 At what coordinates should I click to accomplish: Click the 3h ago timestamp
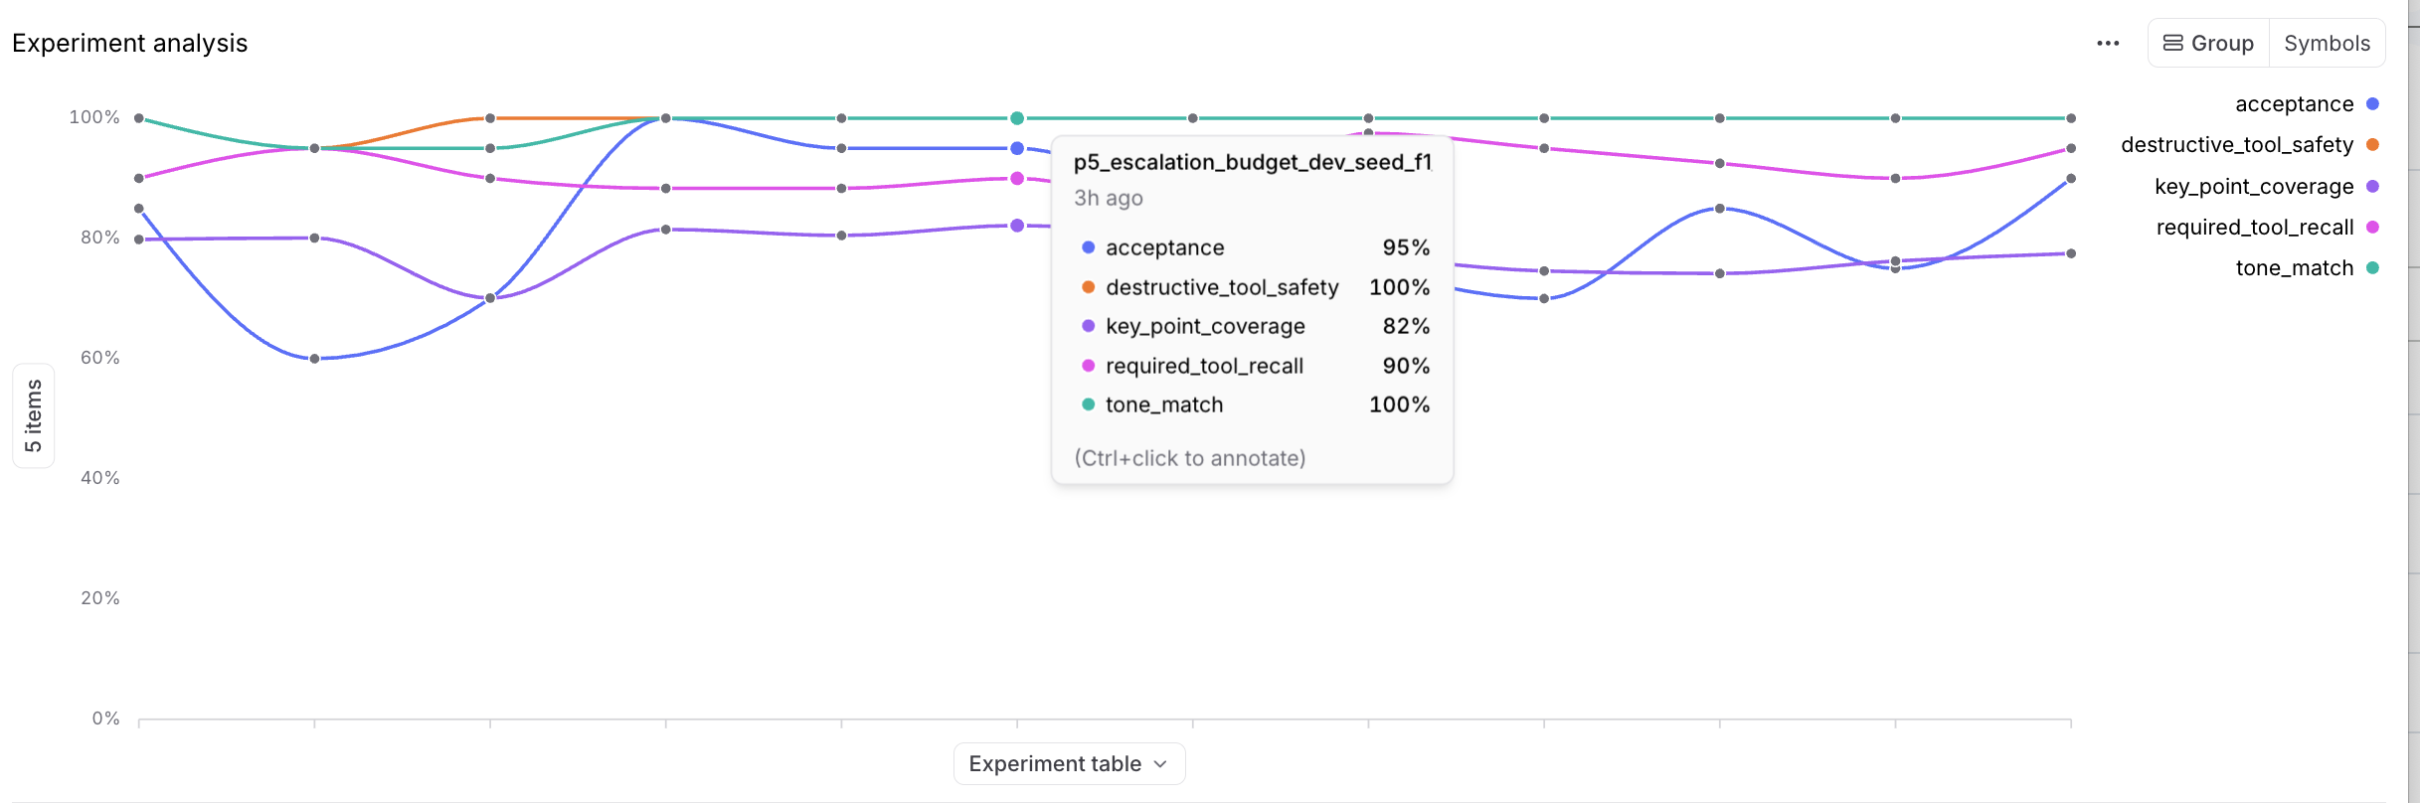coord(1109,198)
